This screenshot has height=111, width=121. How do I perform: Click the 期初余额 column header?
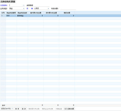[67, 13]
